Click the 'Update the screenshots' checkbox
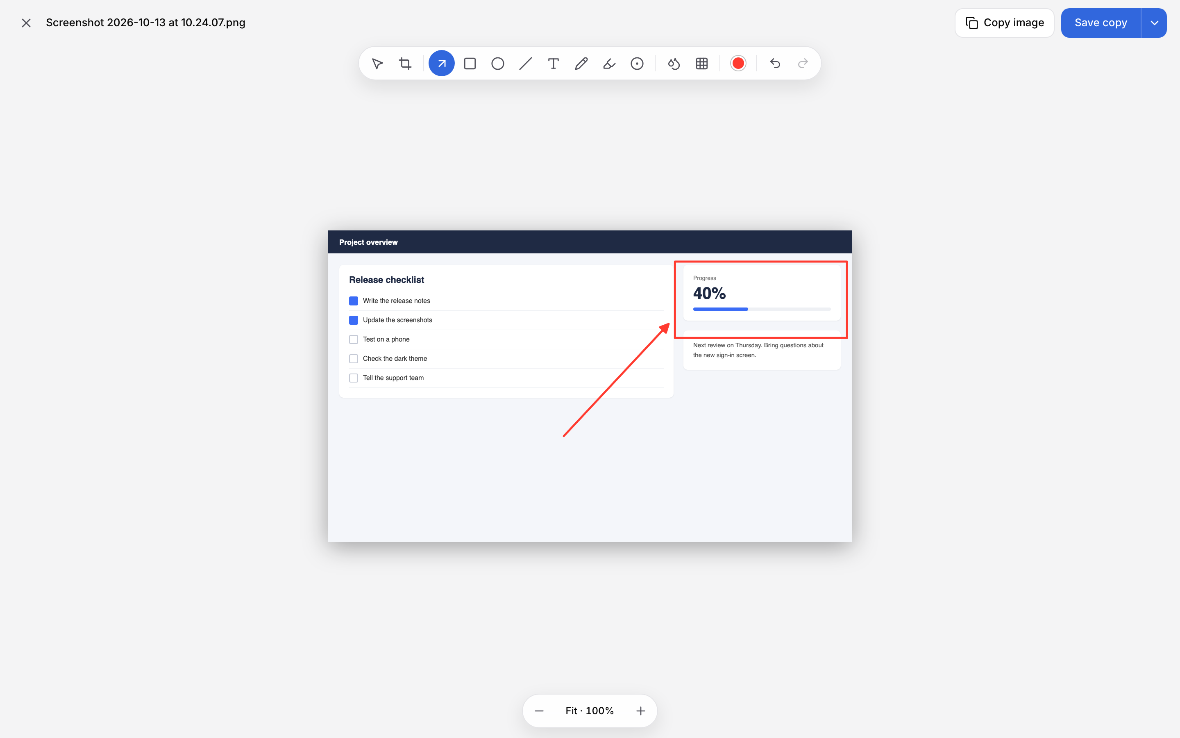 tap(354, 320)
